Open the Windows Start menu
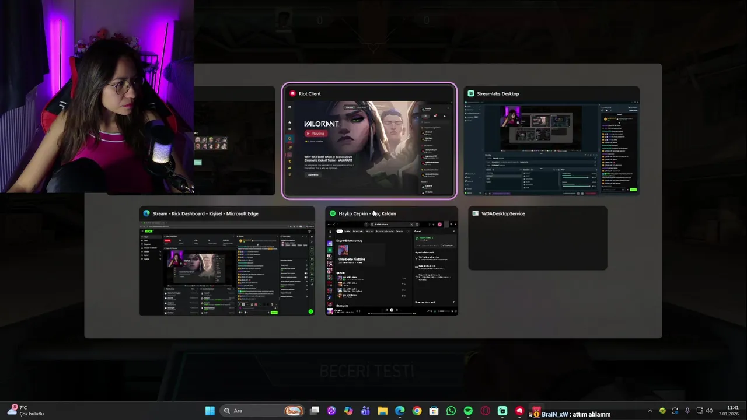747x420 pixels. tap(210, 411)
